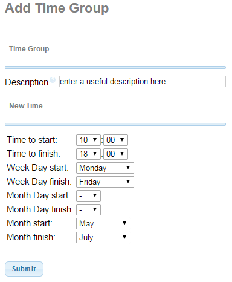The image size is (232, 282).
Task: Open the Time to start hour dropdown
Action: [x=88, y=140]
